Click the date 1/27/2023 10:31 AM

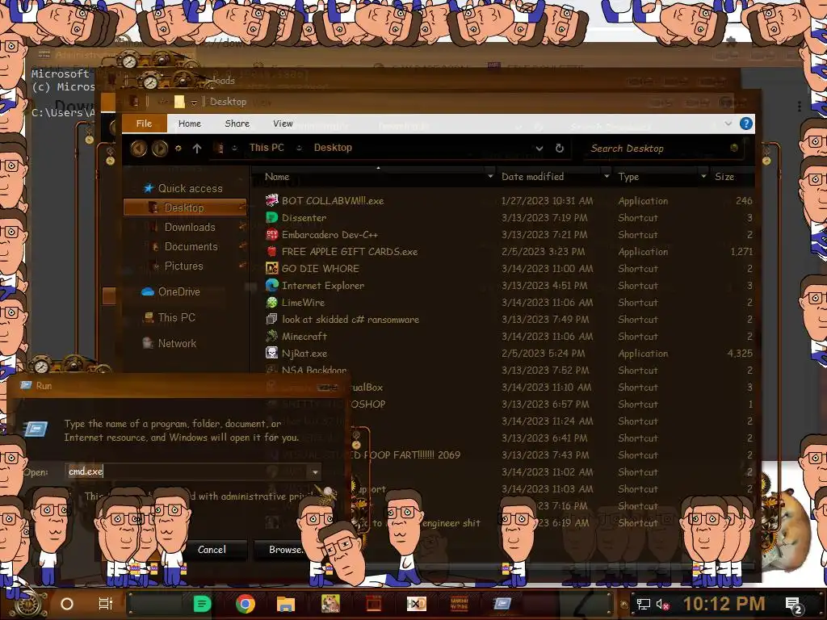(x=547, y=201)
